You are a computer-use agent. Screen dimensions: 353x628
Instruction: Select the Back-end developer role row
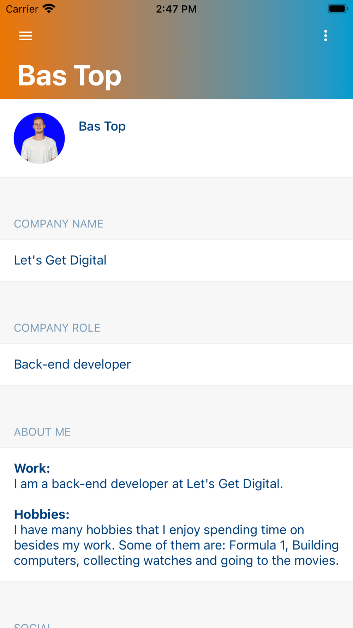(176, 364)
